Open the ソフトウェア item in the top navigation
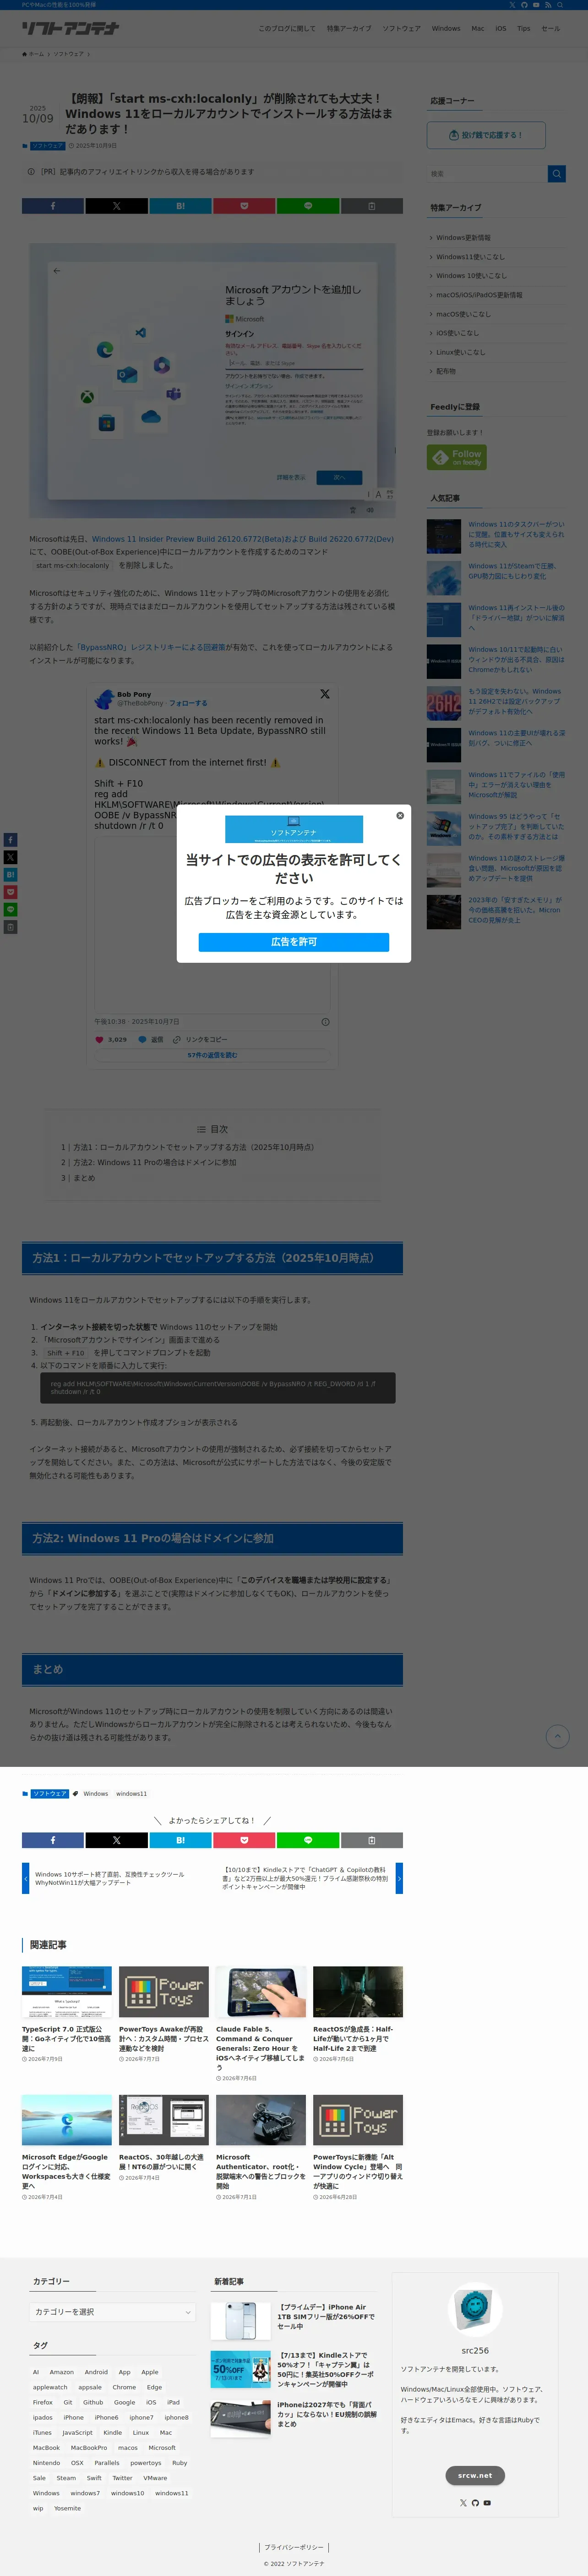Viewport: 588px width, 2576px height. click(401, 29)
